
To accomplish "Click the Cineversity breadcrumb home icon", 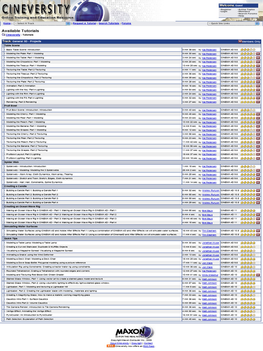I will (3, 35).
